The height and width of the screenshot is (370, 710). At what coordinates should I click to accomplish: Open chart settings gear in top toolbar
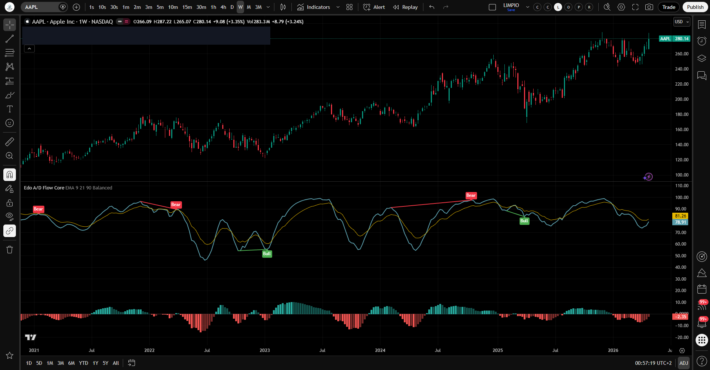tap(621, 7)
